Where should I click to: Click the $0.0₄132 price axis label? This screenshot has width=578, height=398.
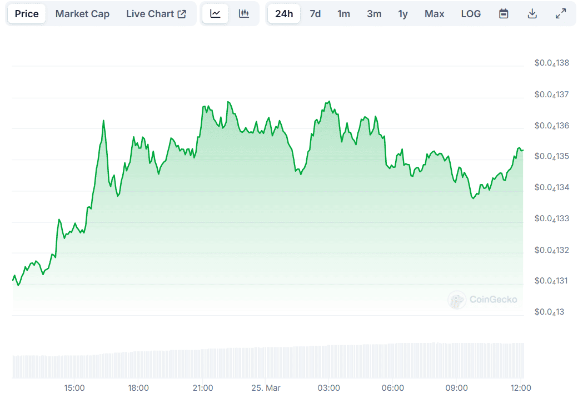click(x=552, y=250)
